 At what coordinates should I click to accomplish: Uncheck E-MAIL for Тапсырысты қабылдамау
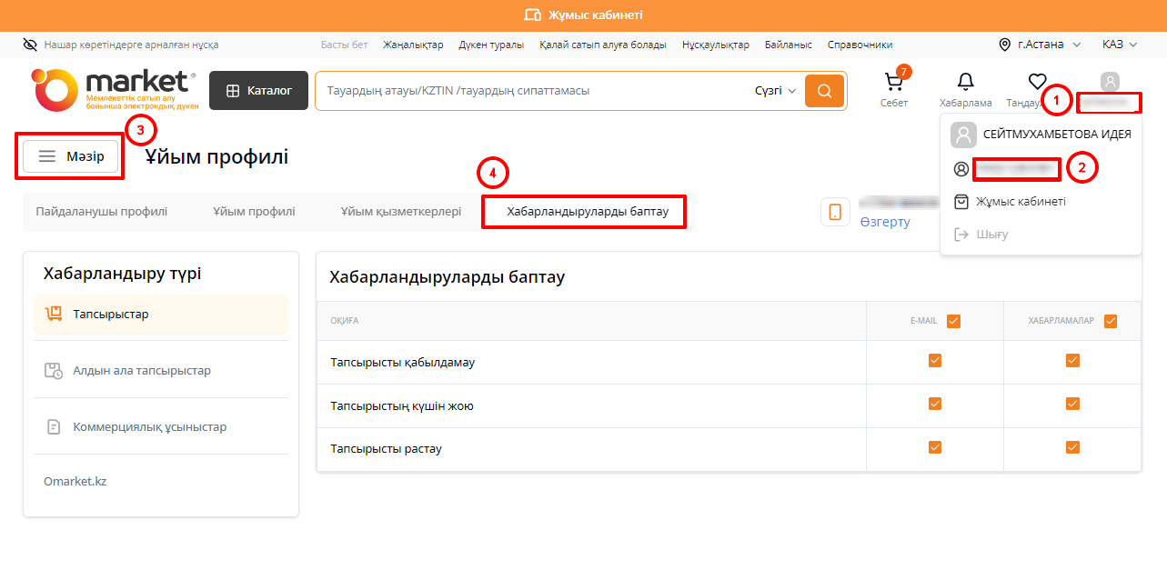(934, 361)
